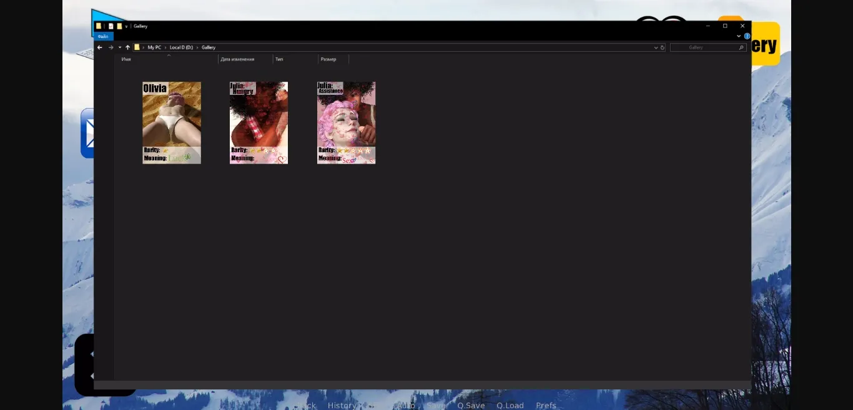
Task: Sort files by Имя column
Action: point(126,59)
